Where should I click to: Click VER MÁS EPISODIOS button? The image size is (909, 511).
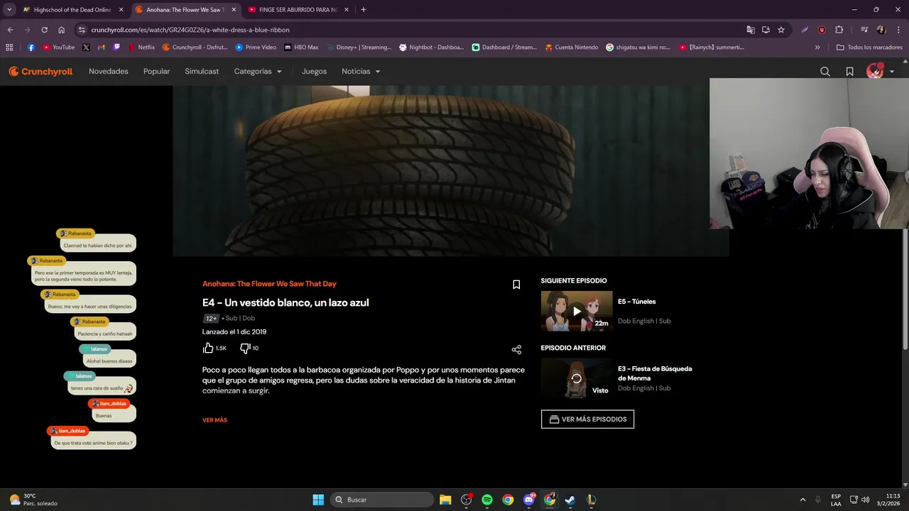pyautogui.click(x=587, y=419)
